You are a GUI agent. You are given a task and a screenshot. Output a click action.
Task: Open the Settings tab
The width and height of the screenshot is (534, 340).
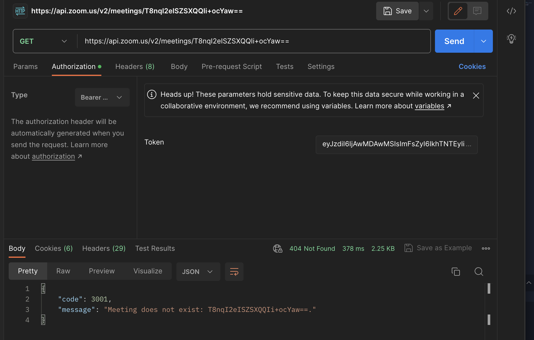coord(321,67)
